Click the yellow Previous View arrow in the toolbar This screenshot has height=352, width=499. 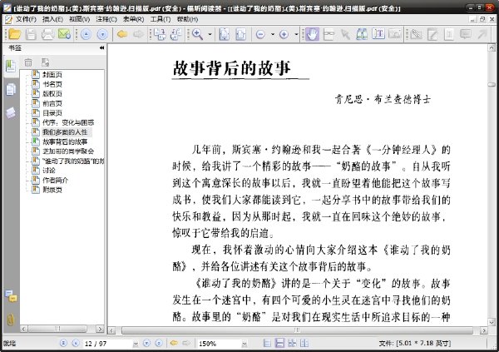pyautogui.click(x=122, y=34)
